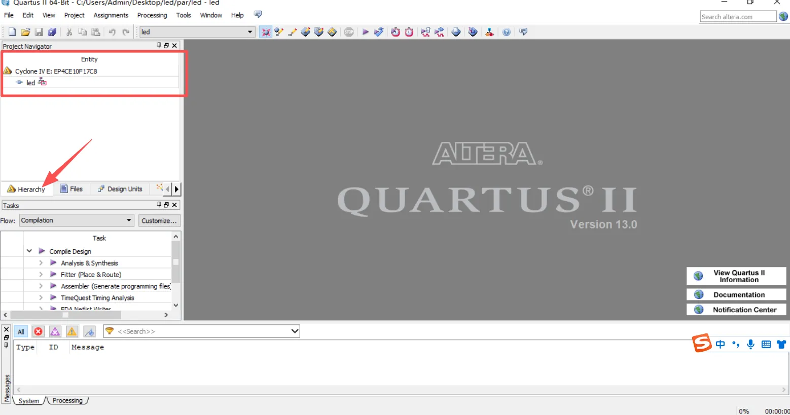Image resolution: width=790 pixels, height=415 pixels.
Task: Click the speech bubble icon beside Help menu
Action: [x=258, y=14]
